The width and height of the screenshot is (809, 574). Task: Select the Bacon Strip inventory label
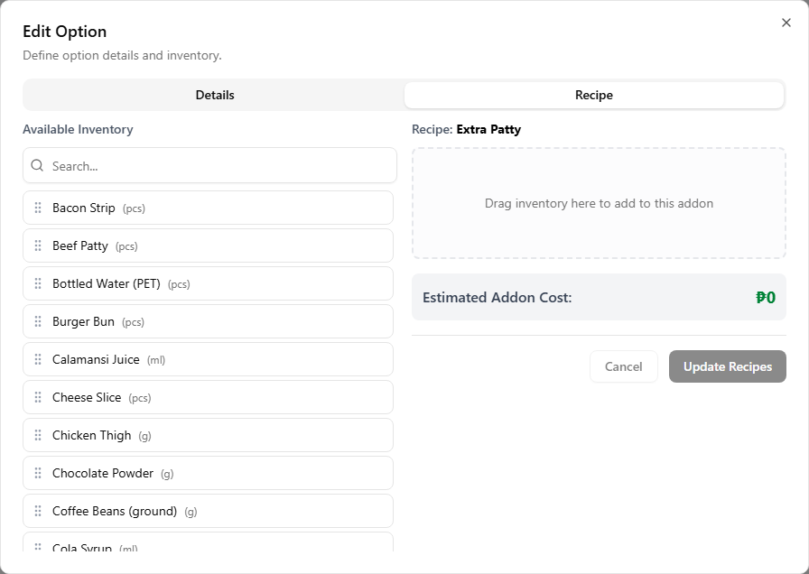coord(84,208)
